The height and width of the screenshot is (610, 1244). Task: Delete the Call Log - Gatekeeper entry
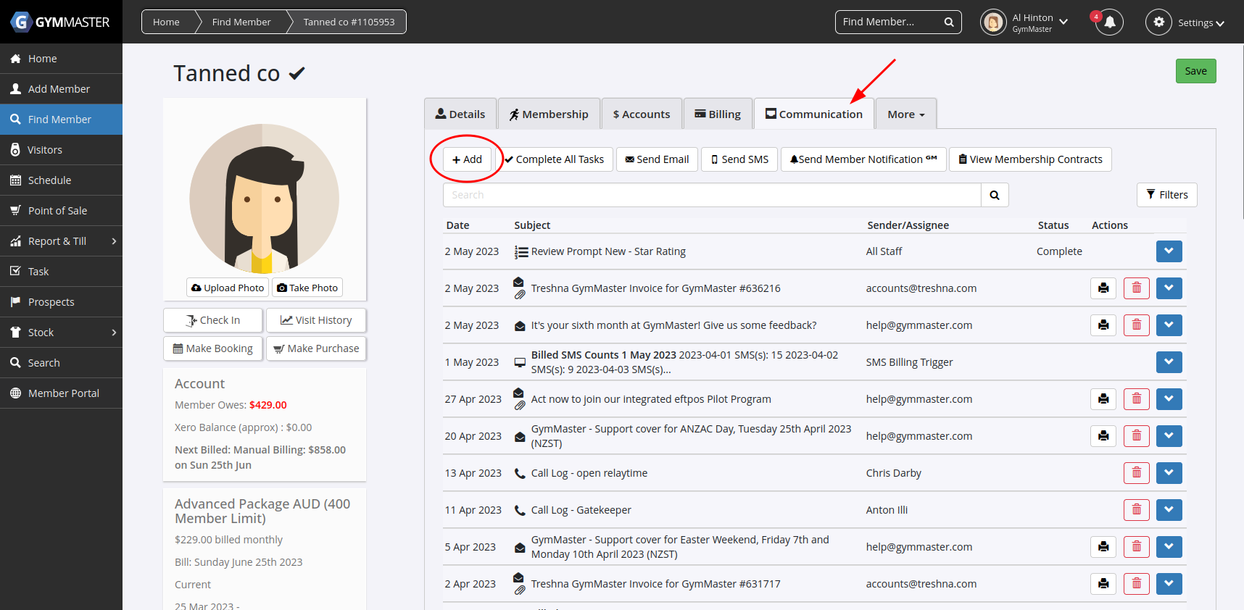pyautogui.click(x=1136, y=510)
